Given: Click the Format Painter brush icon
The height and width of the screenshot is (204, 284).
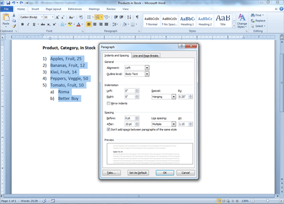Looking at the screenshot, I should point(14,26).
